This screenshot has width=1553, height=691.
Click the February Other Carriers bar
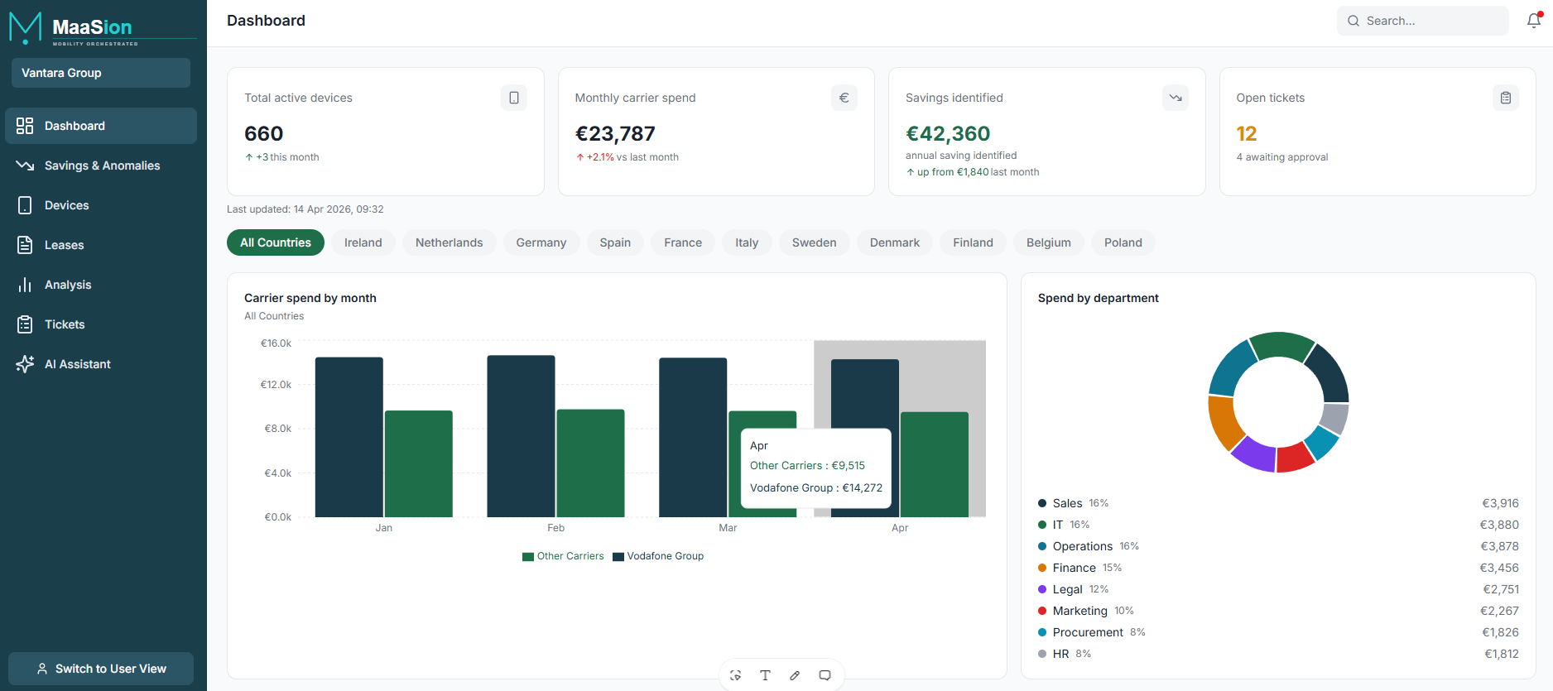pyautogui.click(x=591, y=463)
